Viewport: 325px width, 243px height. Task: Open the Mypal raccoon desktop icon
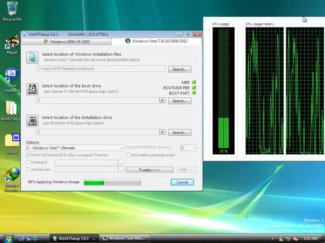(12, 45)
